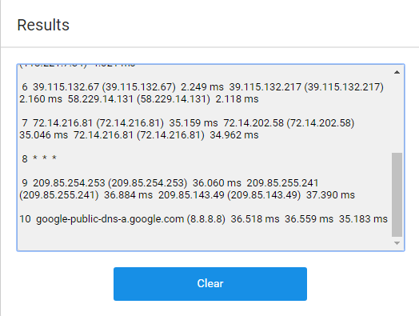Click the hop 7 line starting 72.14.216.81
419x316 pixels.
click(187, 129)
